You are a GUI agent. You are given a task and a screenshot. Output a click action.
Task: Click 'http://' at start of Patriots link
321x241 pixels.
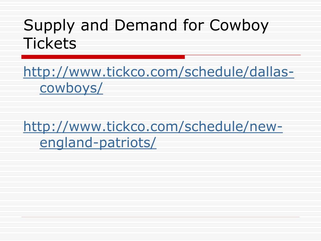(46, 126)
